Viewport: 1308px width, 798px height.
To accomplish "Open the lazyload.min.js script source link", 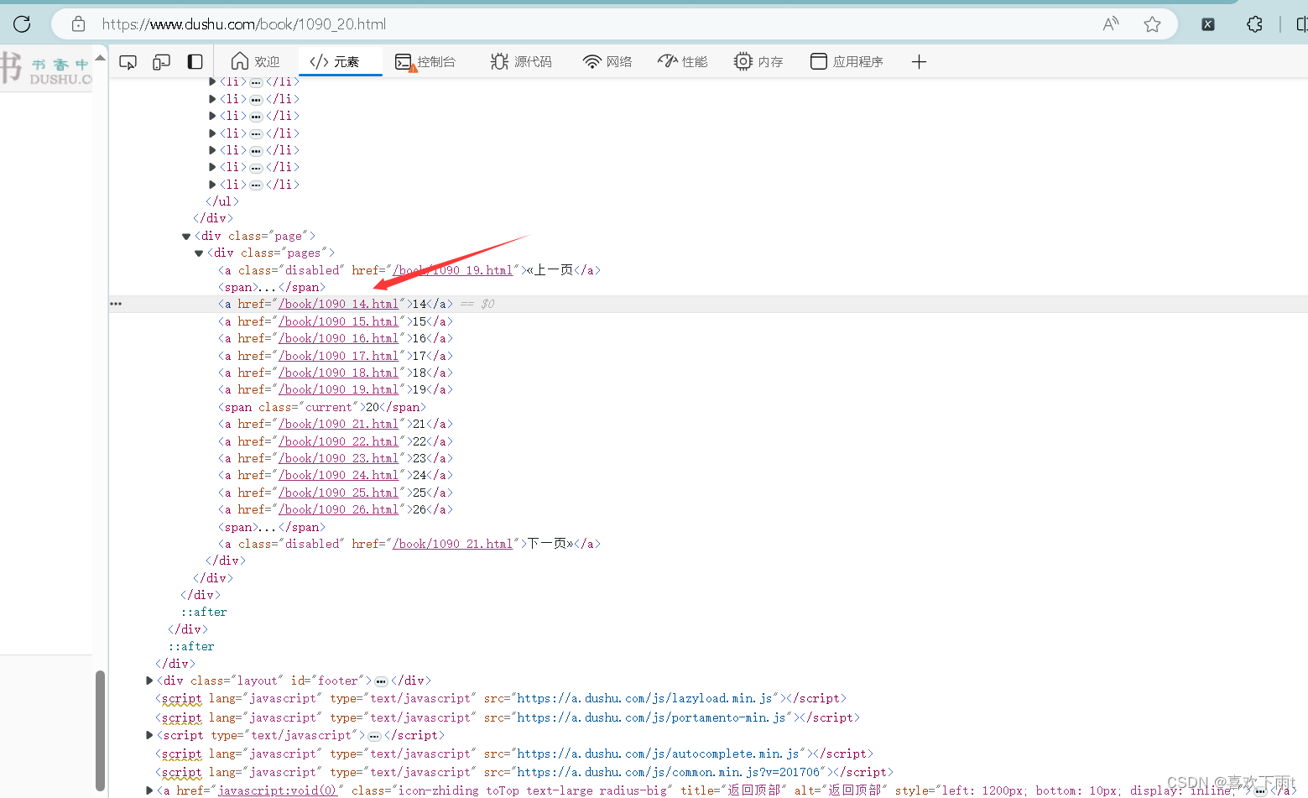I will (x=644, y=698).
